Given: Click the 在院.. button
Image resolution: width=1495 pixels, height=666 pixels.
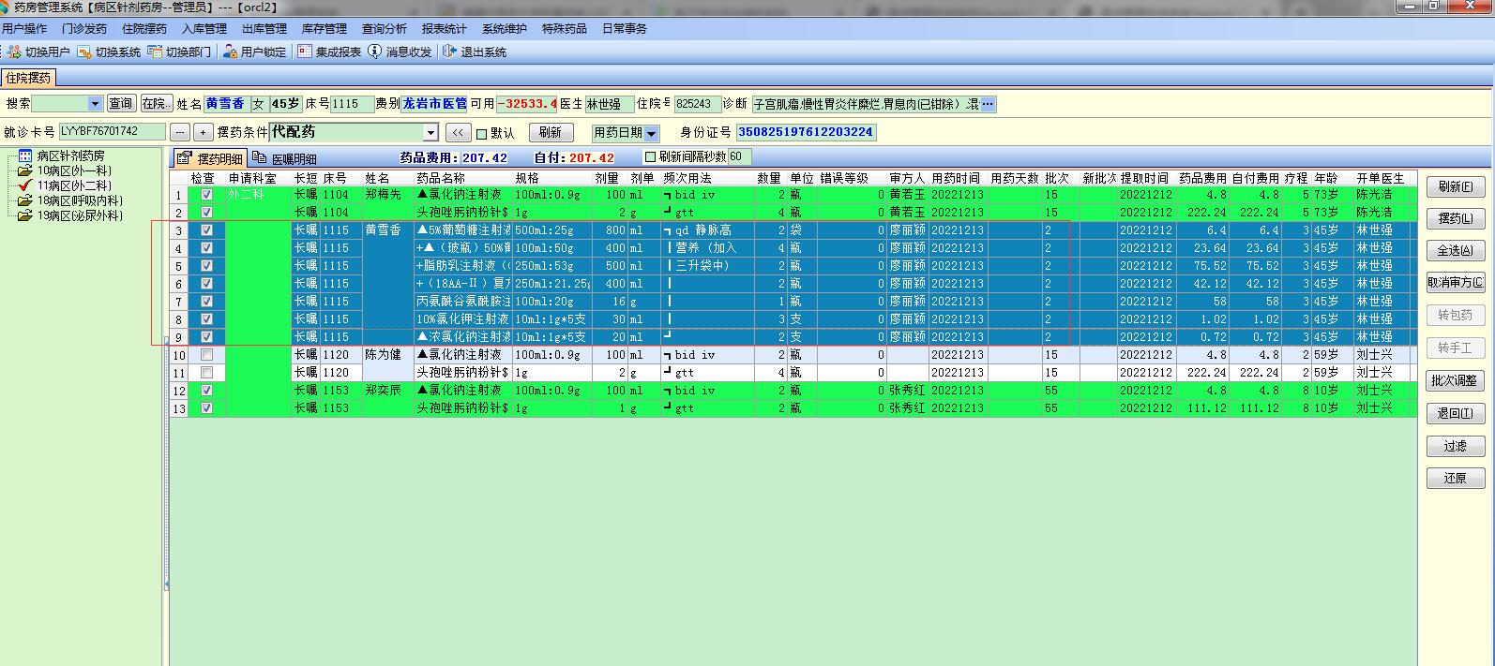Looking at the screenshot, I should (157, 104).
